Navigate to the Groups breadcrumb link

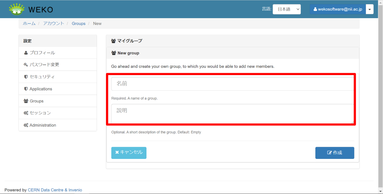click(78, 23)
